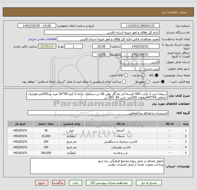Click the price validity date 1402/04/01 field

(140, 54)
